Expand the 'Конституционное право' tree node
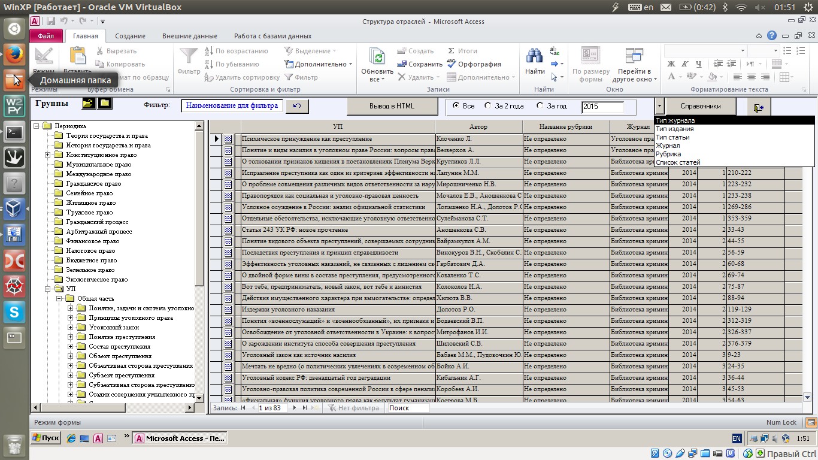The height and width of the screenshot is (460, 818). [x=47, y=155]
